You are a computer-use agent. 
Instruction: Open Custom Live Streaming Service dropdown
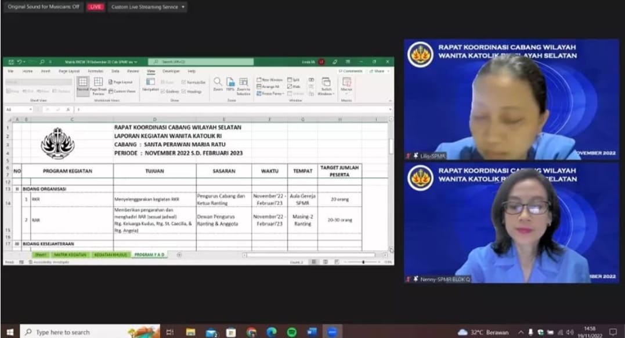(148, 7)
